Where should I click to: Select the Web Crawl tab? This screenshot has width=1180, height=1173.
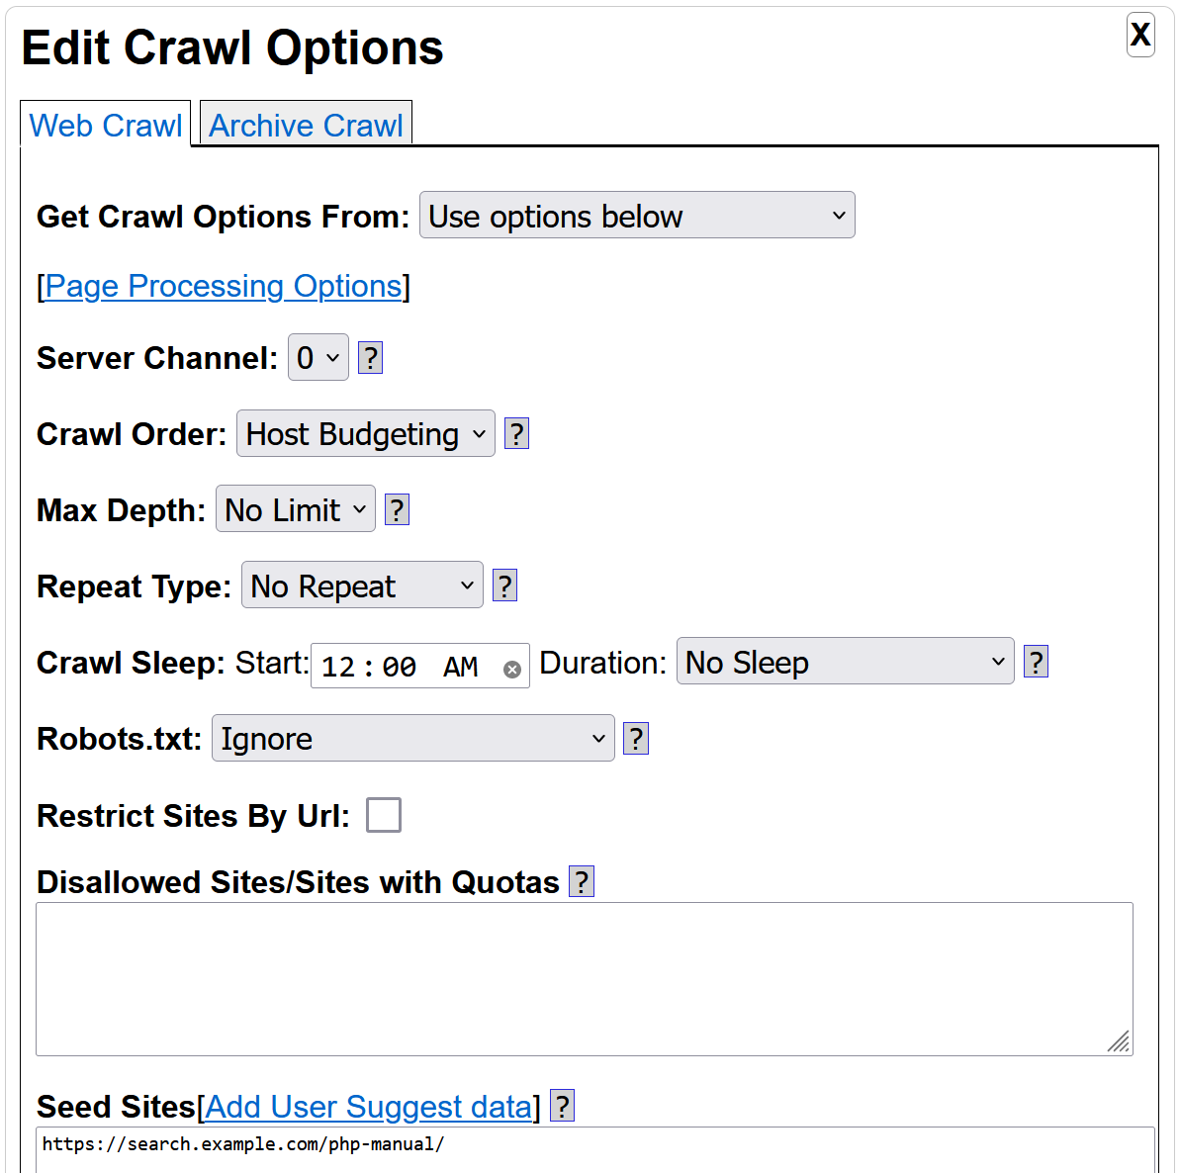pos(106,126)
